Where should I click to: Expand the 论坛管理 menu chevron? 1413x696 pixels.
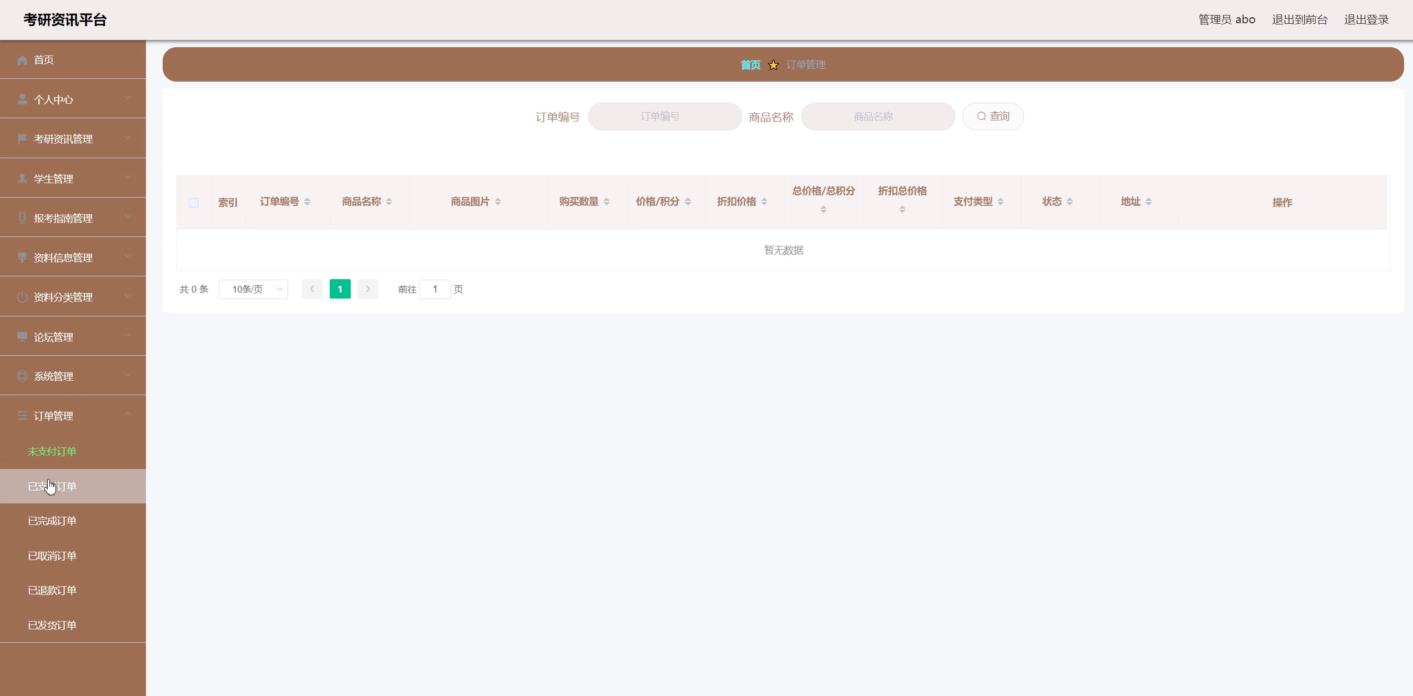128,336
